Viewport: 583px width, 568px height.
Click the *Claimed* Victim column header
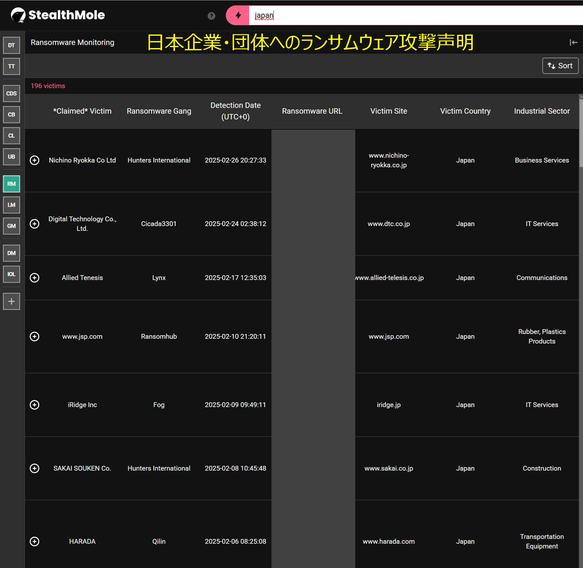(82, 111)
